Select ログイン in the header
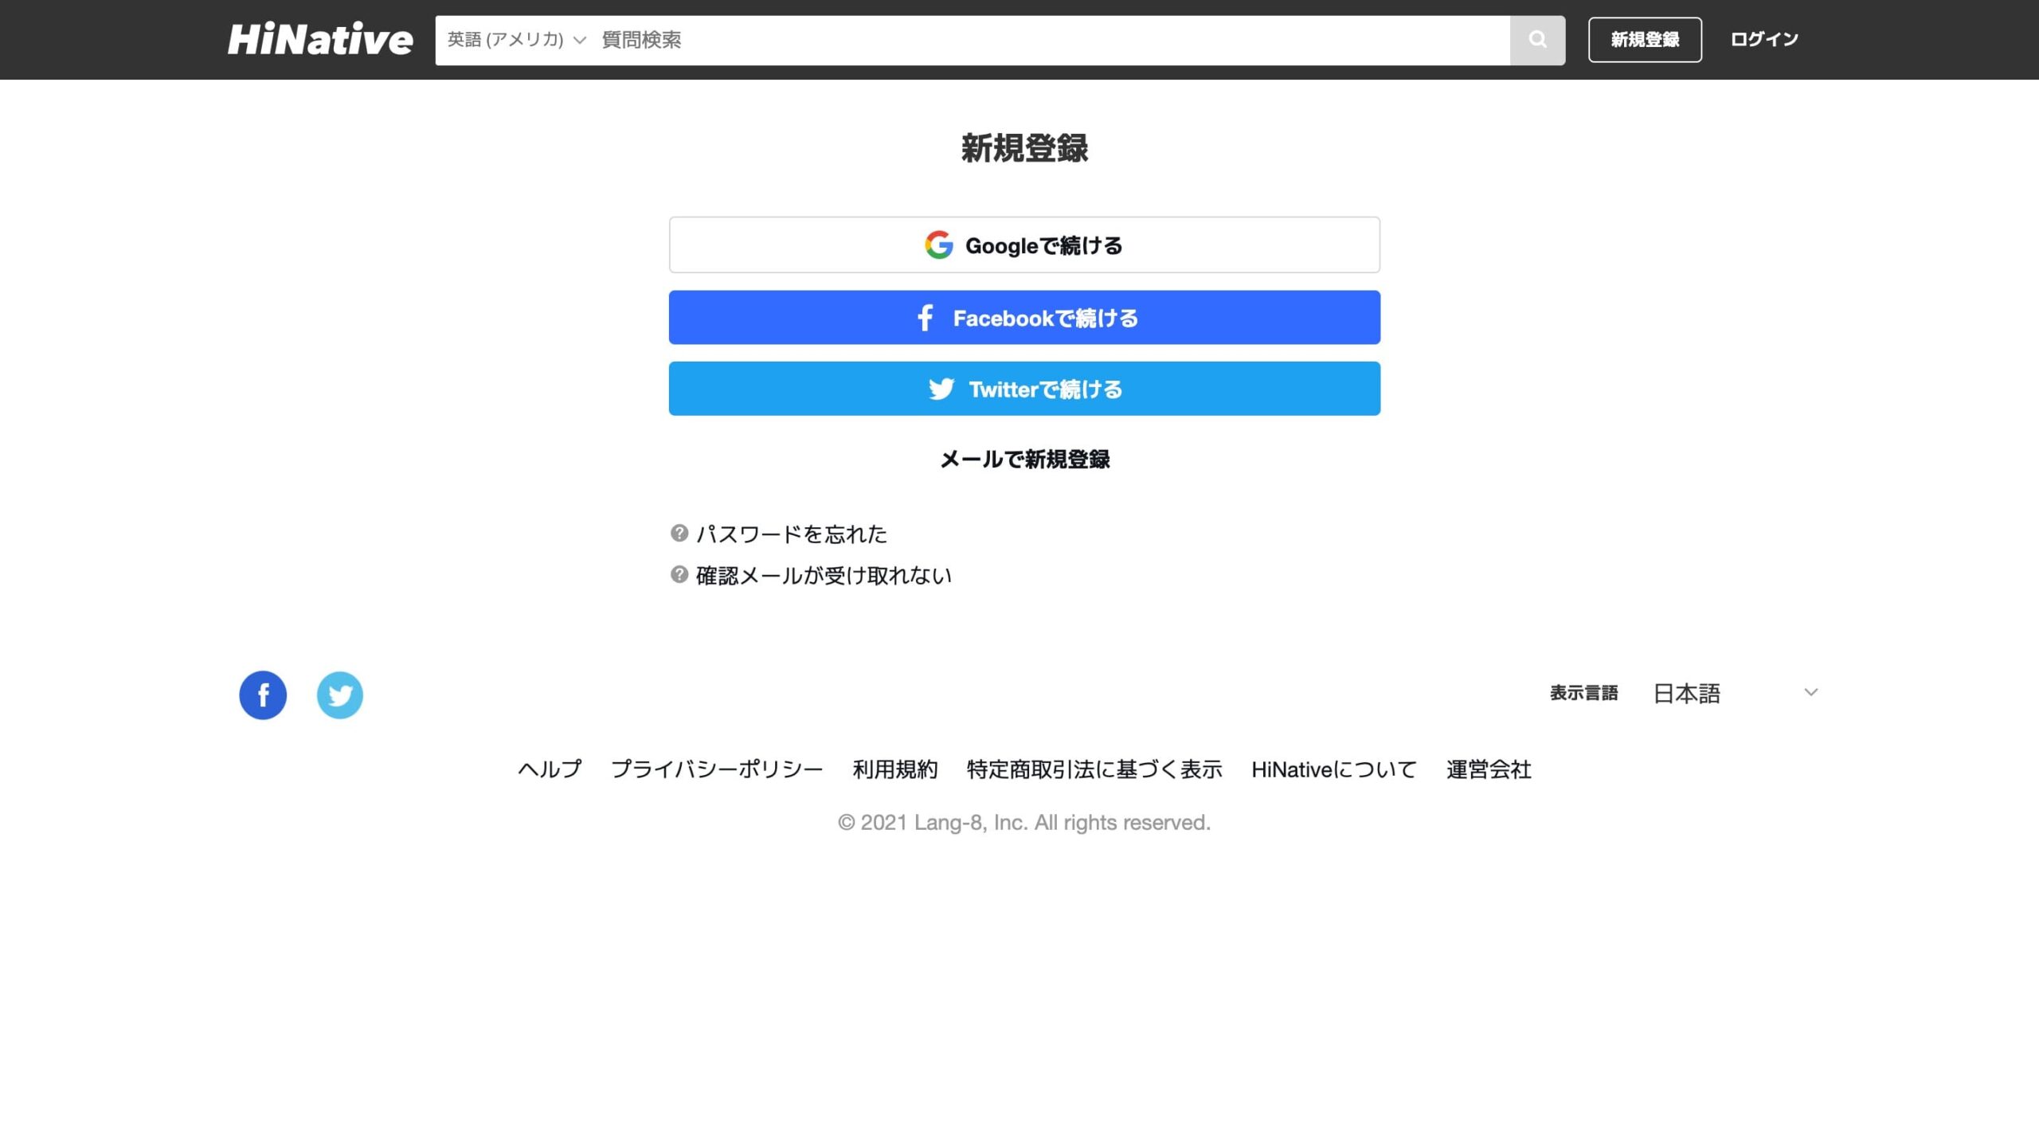Screen dimensions: 2039x1123 [1763, 37]
